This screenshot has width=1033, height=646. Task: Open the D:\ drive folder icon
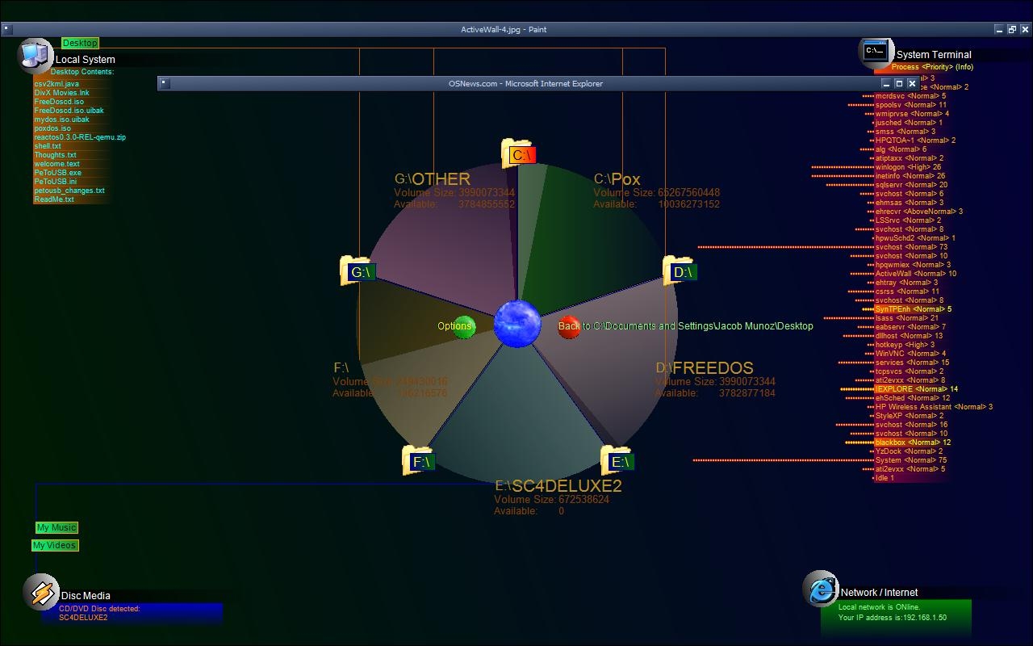pyautogui.click(x=679, y=271)
